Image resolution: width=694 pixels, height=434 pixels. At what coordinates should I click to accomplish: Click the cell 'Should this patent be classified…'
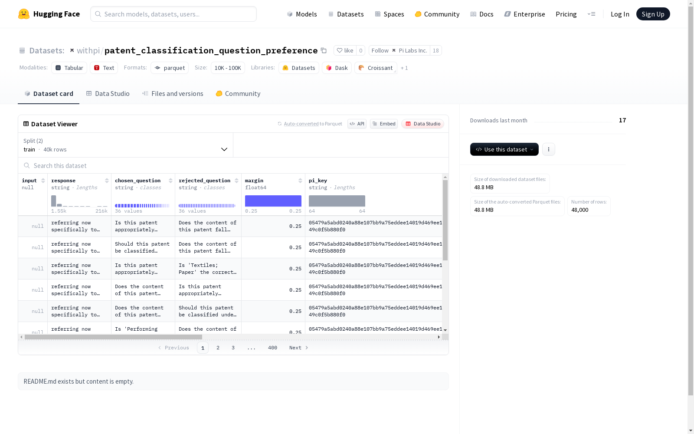coord(143,247)
